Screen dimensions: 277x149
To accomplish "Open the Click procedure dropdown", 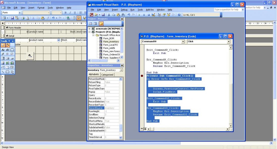I will coord(229,42).
